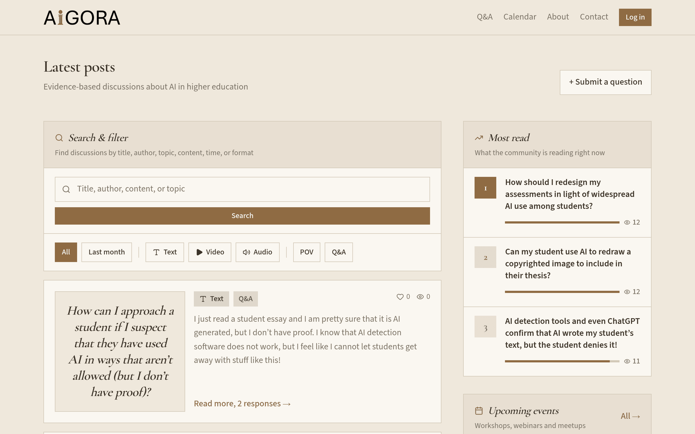
Task: Open How should I redesign my assessments
Action: pyautogui.click(x=570, y=194)
